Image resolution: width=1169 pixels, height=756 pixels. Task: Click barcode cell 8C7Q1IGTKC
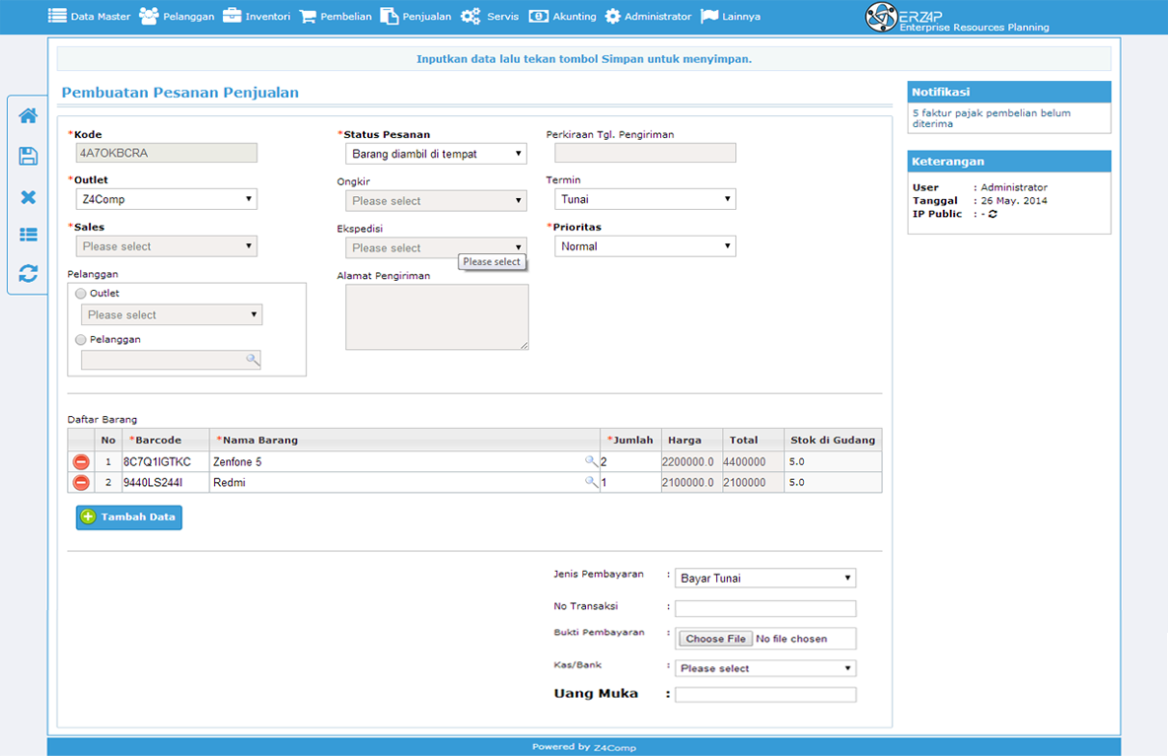click(165, 462)
